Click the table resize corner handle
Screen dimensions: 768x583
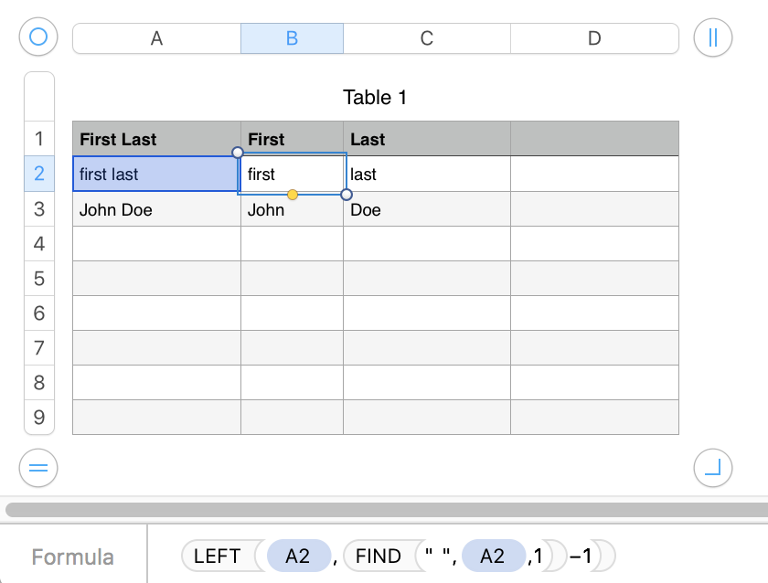pos(713,469)
